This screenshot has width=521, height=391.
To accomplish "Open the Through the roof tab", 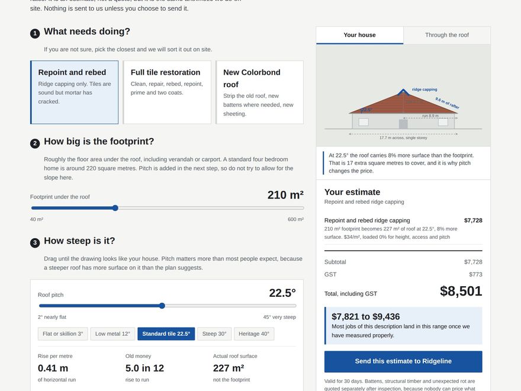I will click(x=447, y=35).
